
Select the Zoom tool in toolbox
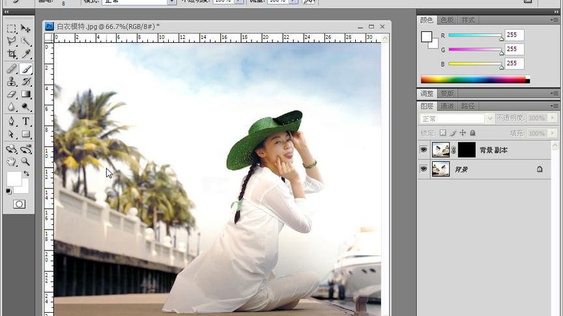click(26, 161)
